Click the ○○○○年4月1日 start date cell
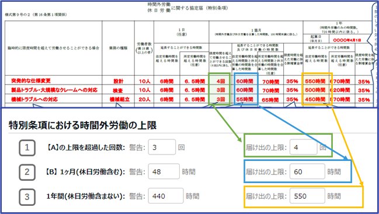Image resolution: width=379 pixels, height=214 pixels. point(347,40)
